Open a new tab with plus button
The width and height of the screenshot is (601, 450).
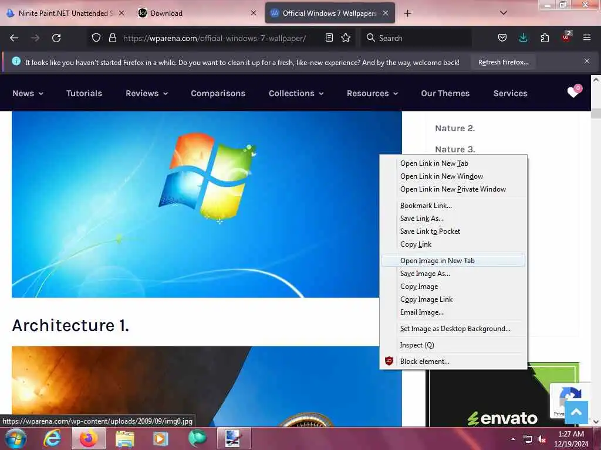[407, 13]
